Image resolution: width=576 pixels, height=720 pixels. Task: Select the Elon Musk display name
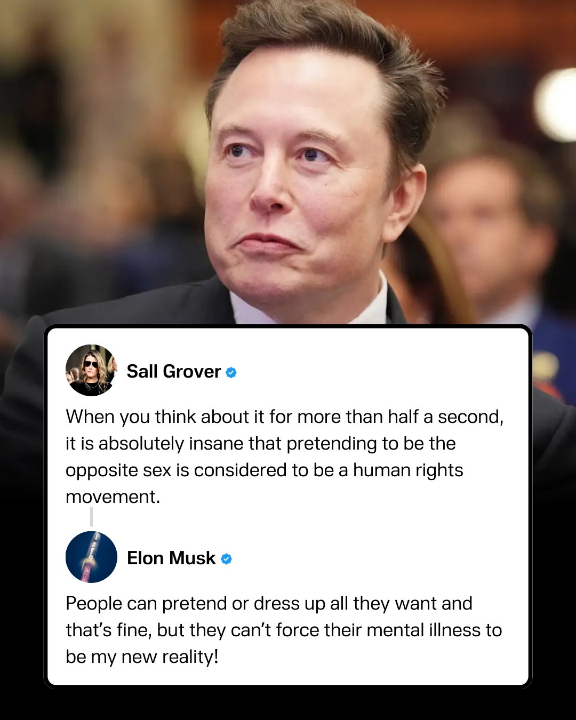click(171, 558)
